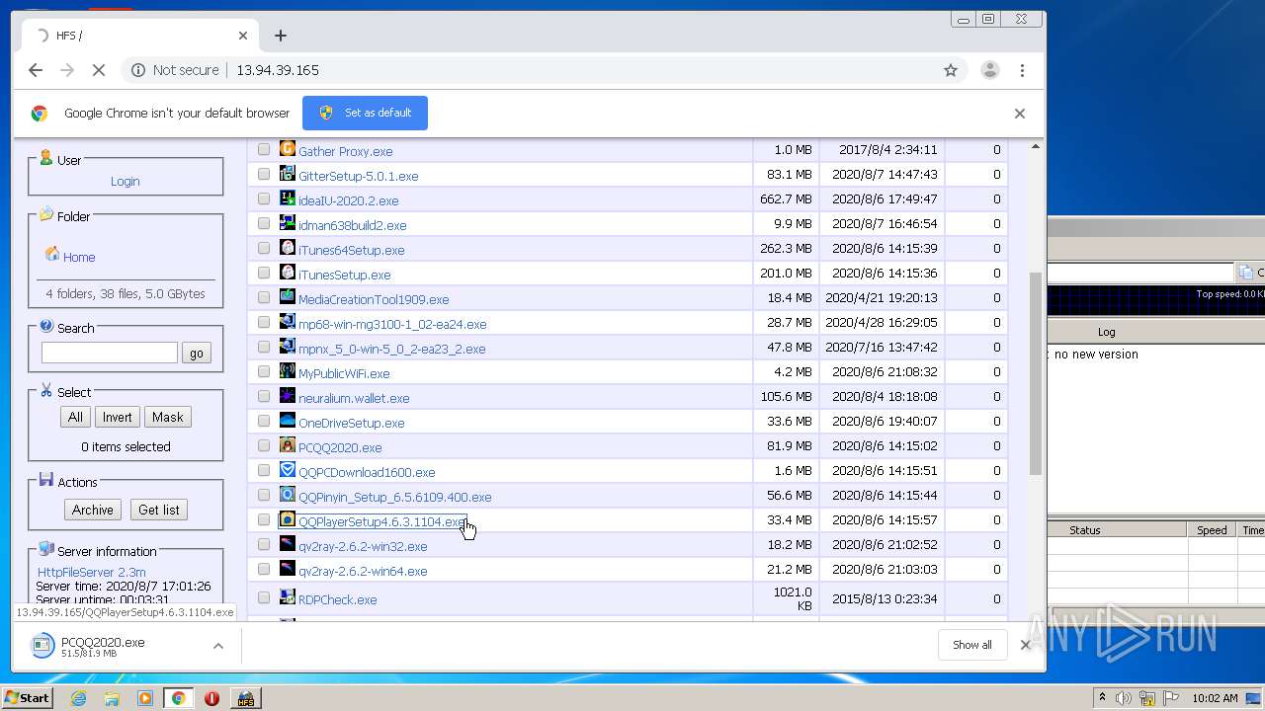Click the ideaIU-2020.2.exe file icon
Image resolution: width=1265 pixels, height=711 pixels.
click(x=288, y=198)
